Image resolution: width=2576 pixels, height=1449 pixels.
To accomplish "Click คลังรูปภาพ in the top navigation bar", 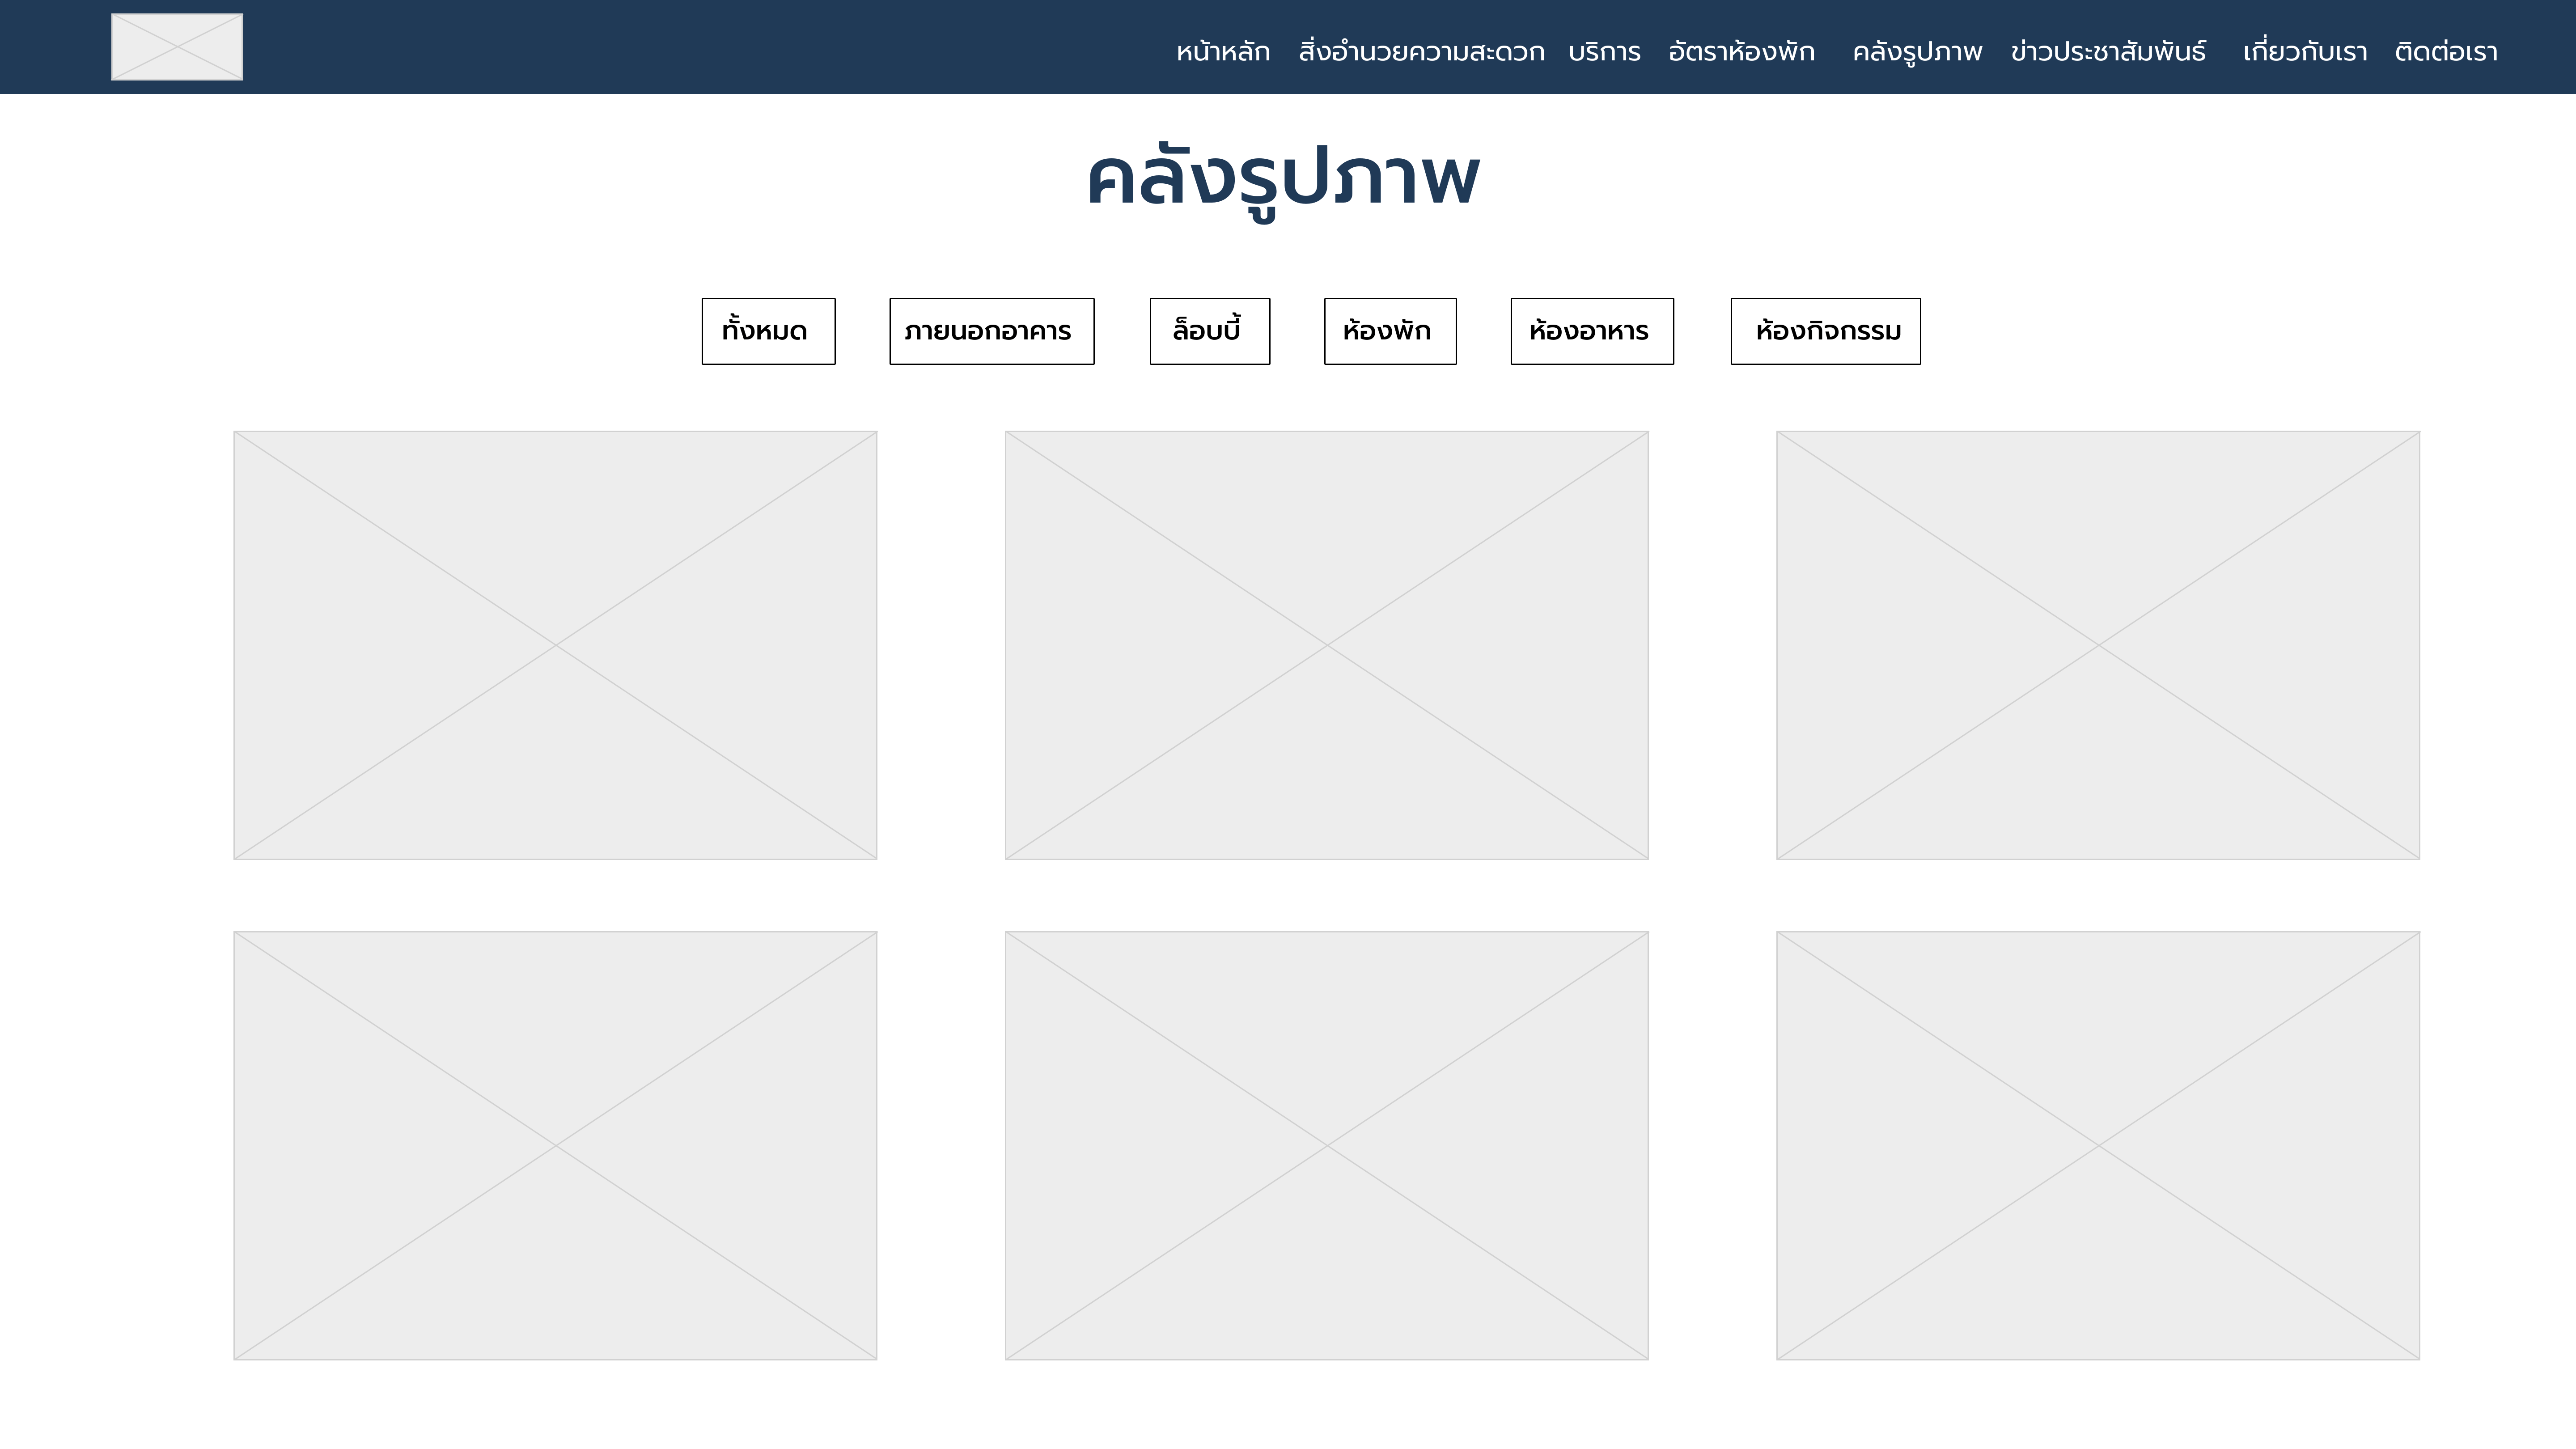I will [1917, 52].
